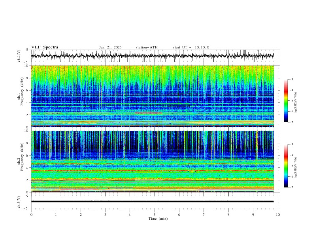Select the Jan. 21, 2026 date label

[110, 47]
